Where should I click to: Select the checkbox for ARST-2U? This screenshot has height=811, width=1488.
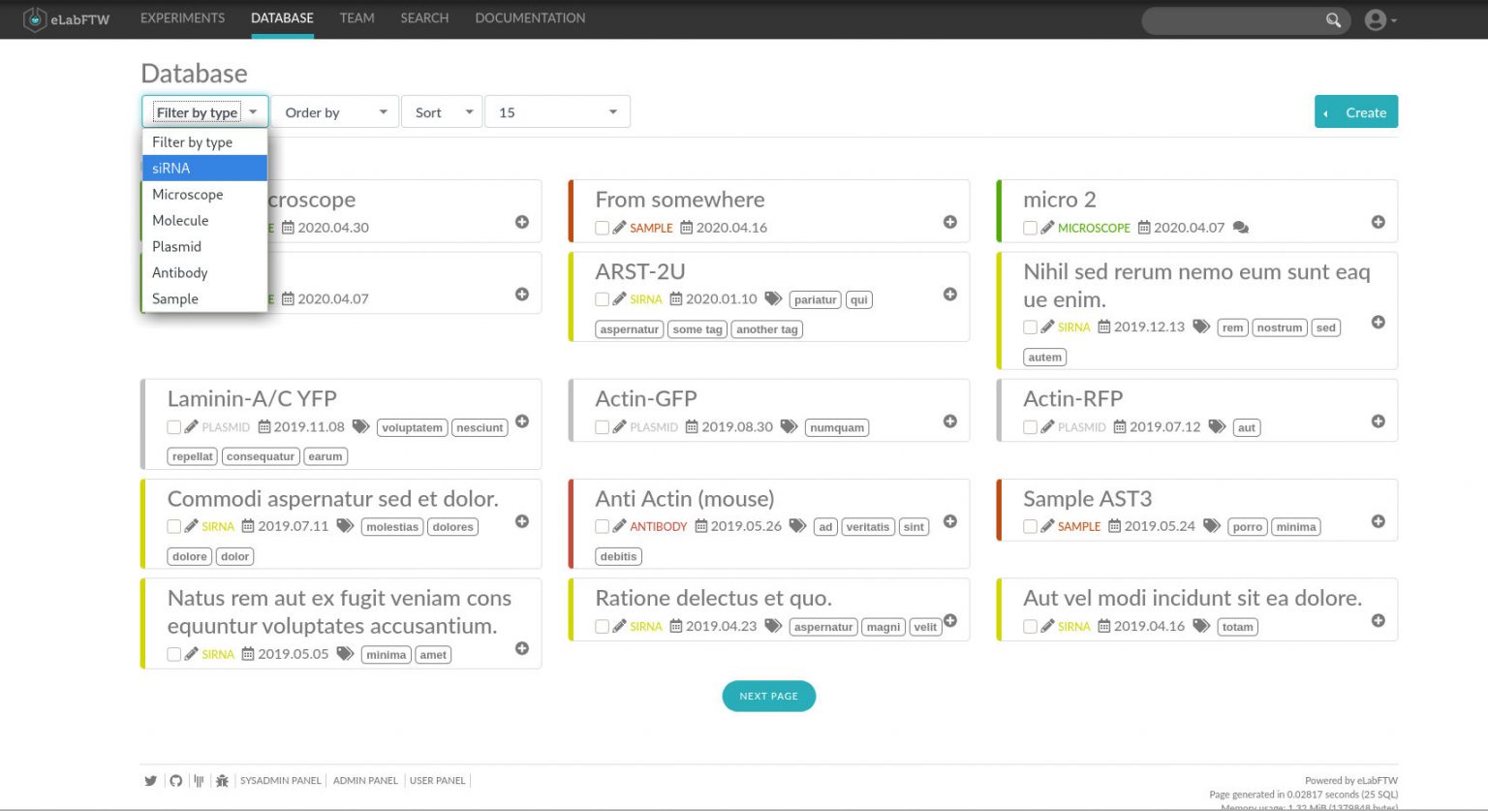602,299
